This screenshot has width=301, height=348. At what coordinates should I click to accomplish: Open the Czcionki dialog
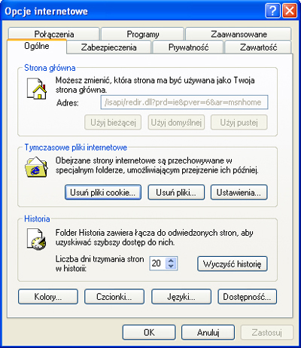click(x=114, y=297)
